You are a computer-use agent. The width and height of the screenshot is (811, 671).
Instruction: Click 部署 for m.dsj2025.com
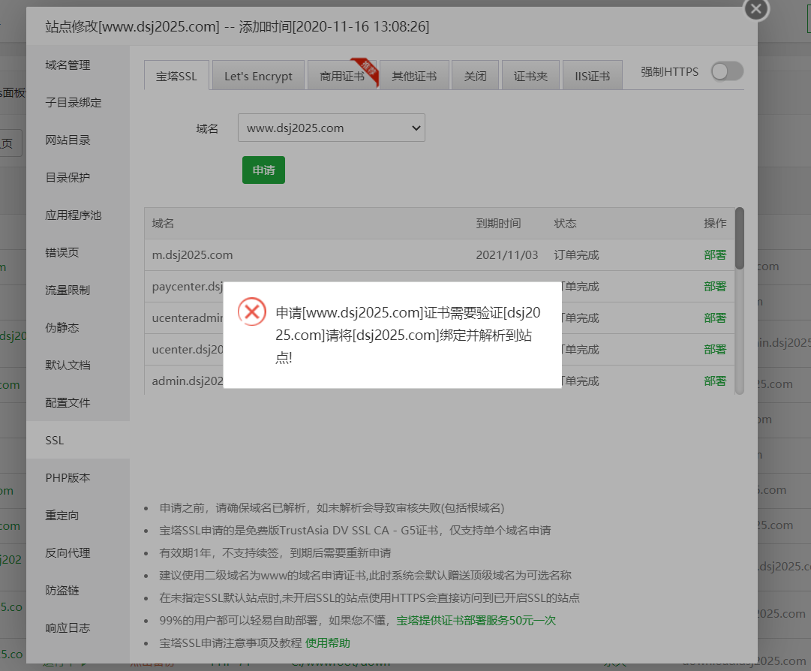tap(715, 254)
